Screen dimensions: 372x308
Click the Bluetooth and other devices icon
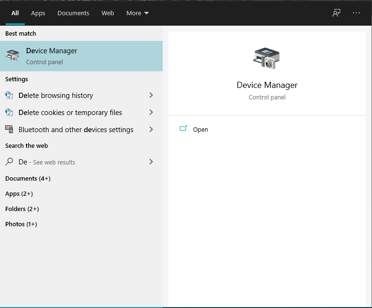pos(9,129)
